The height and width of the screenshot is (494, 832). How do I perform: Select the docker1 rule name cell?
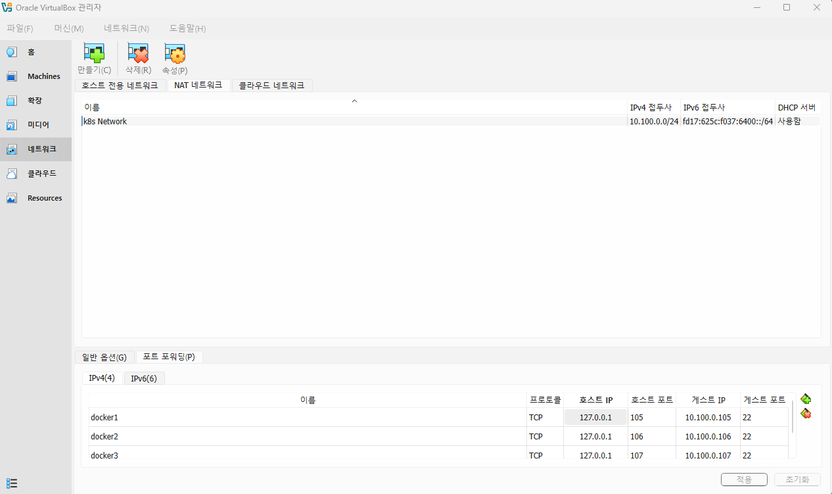(308, 418)
